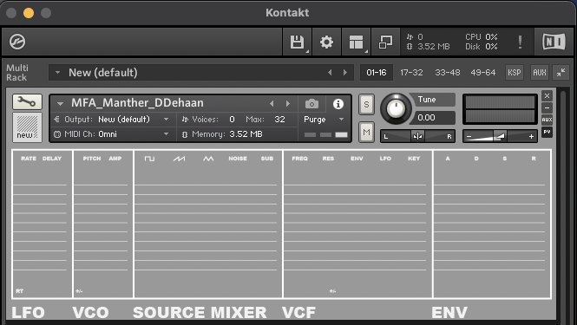
Task: Click the triangle wave source icon
Action: (x=208, y=159)
